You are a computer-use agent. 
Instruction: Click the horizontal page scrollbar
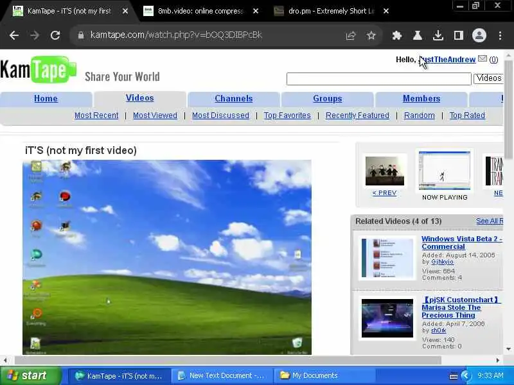(227, 361)
